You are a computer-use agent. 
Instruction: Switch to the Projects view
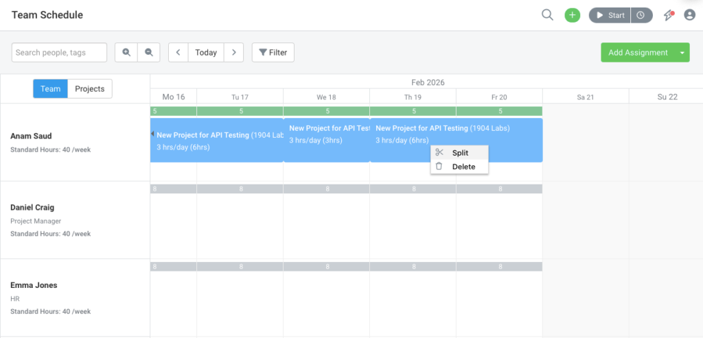coord(90,89)
